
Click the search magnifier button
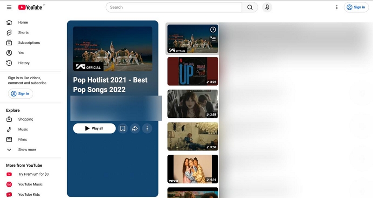click(250, 7)
